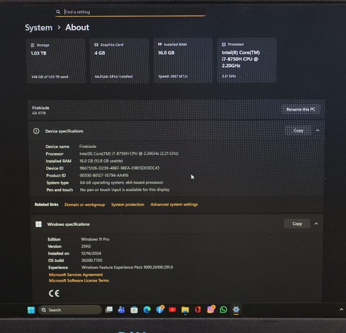Click the Device specifications info icon
The image size is (346, 333).
pyautogui.click(x=36, y=131)
